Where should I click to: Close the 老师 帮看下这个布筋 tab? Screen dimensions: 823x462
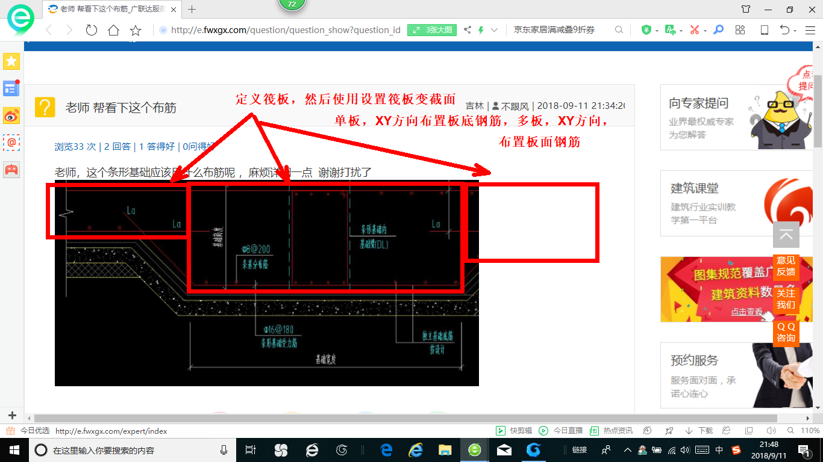point(174,9)
